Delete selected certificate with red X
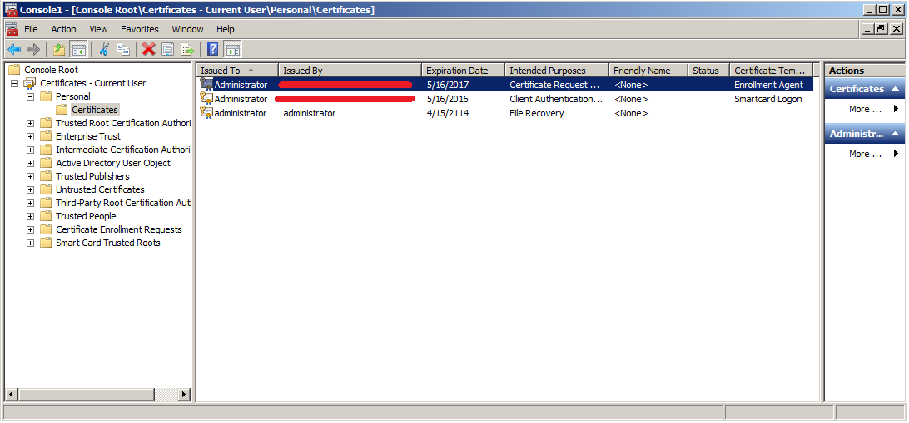This screenshot has height=423, width=909. [148, 49]
